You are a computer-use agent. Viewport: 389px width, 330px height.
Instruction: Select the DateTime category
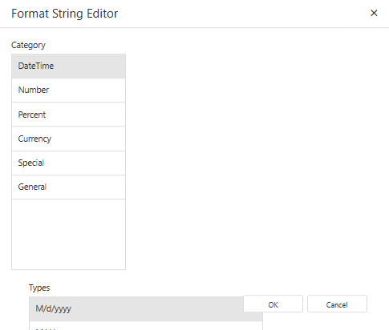pyautogui.click(x=68, y=66)
